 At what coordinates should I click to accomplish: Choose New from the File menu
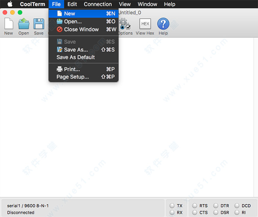84,13
